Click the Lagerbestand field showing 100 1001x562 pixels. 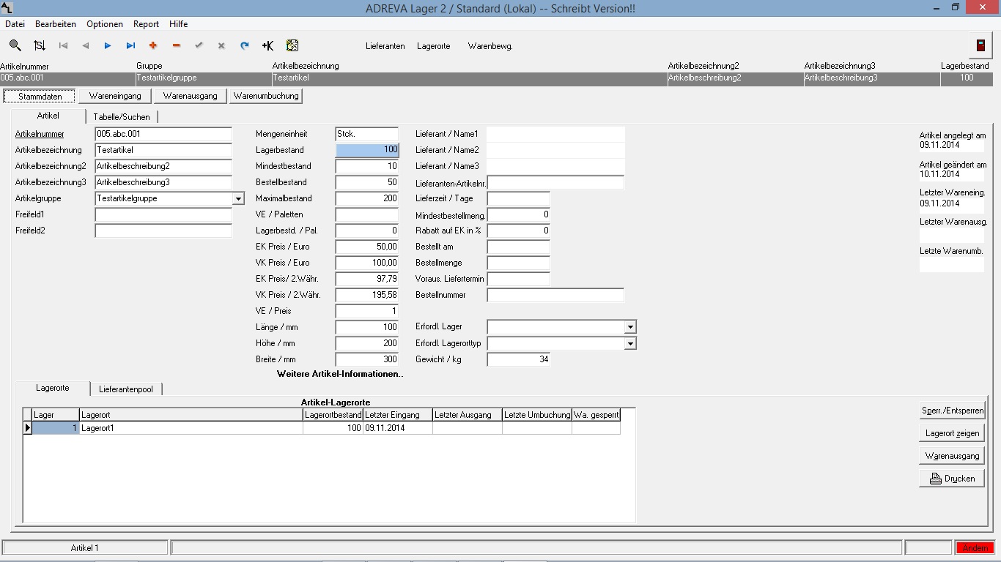(367, 150)
